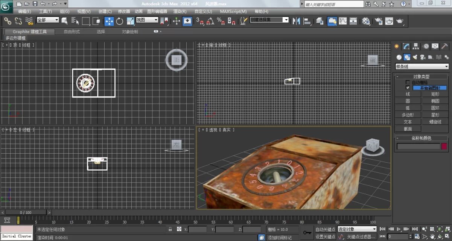Open the 样条线 shape type dropdown

point(422,67)
